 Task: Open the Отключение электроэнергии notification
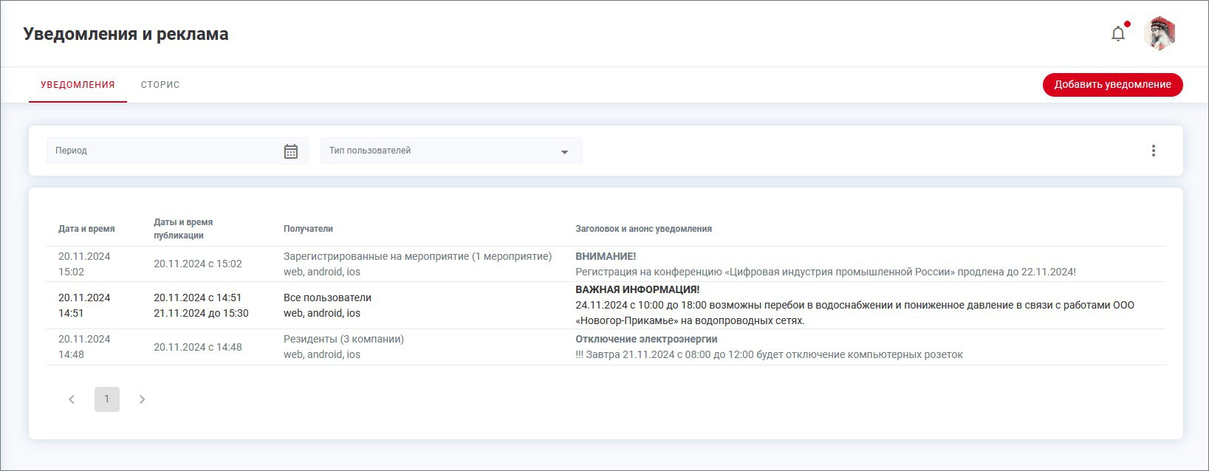(646, 339)
